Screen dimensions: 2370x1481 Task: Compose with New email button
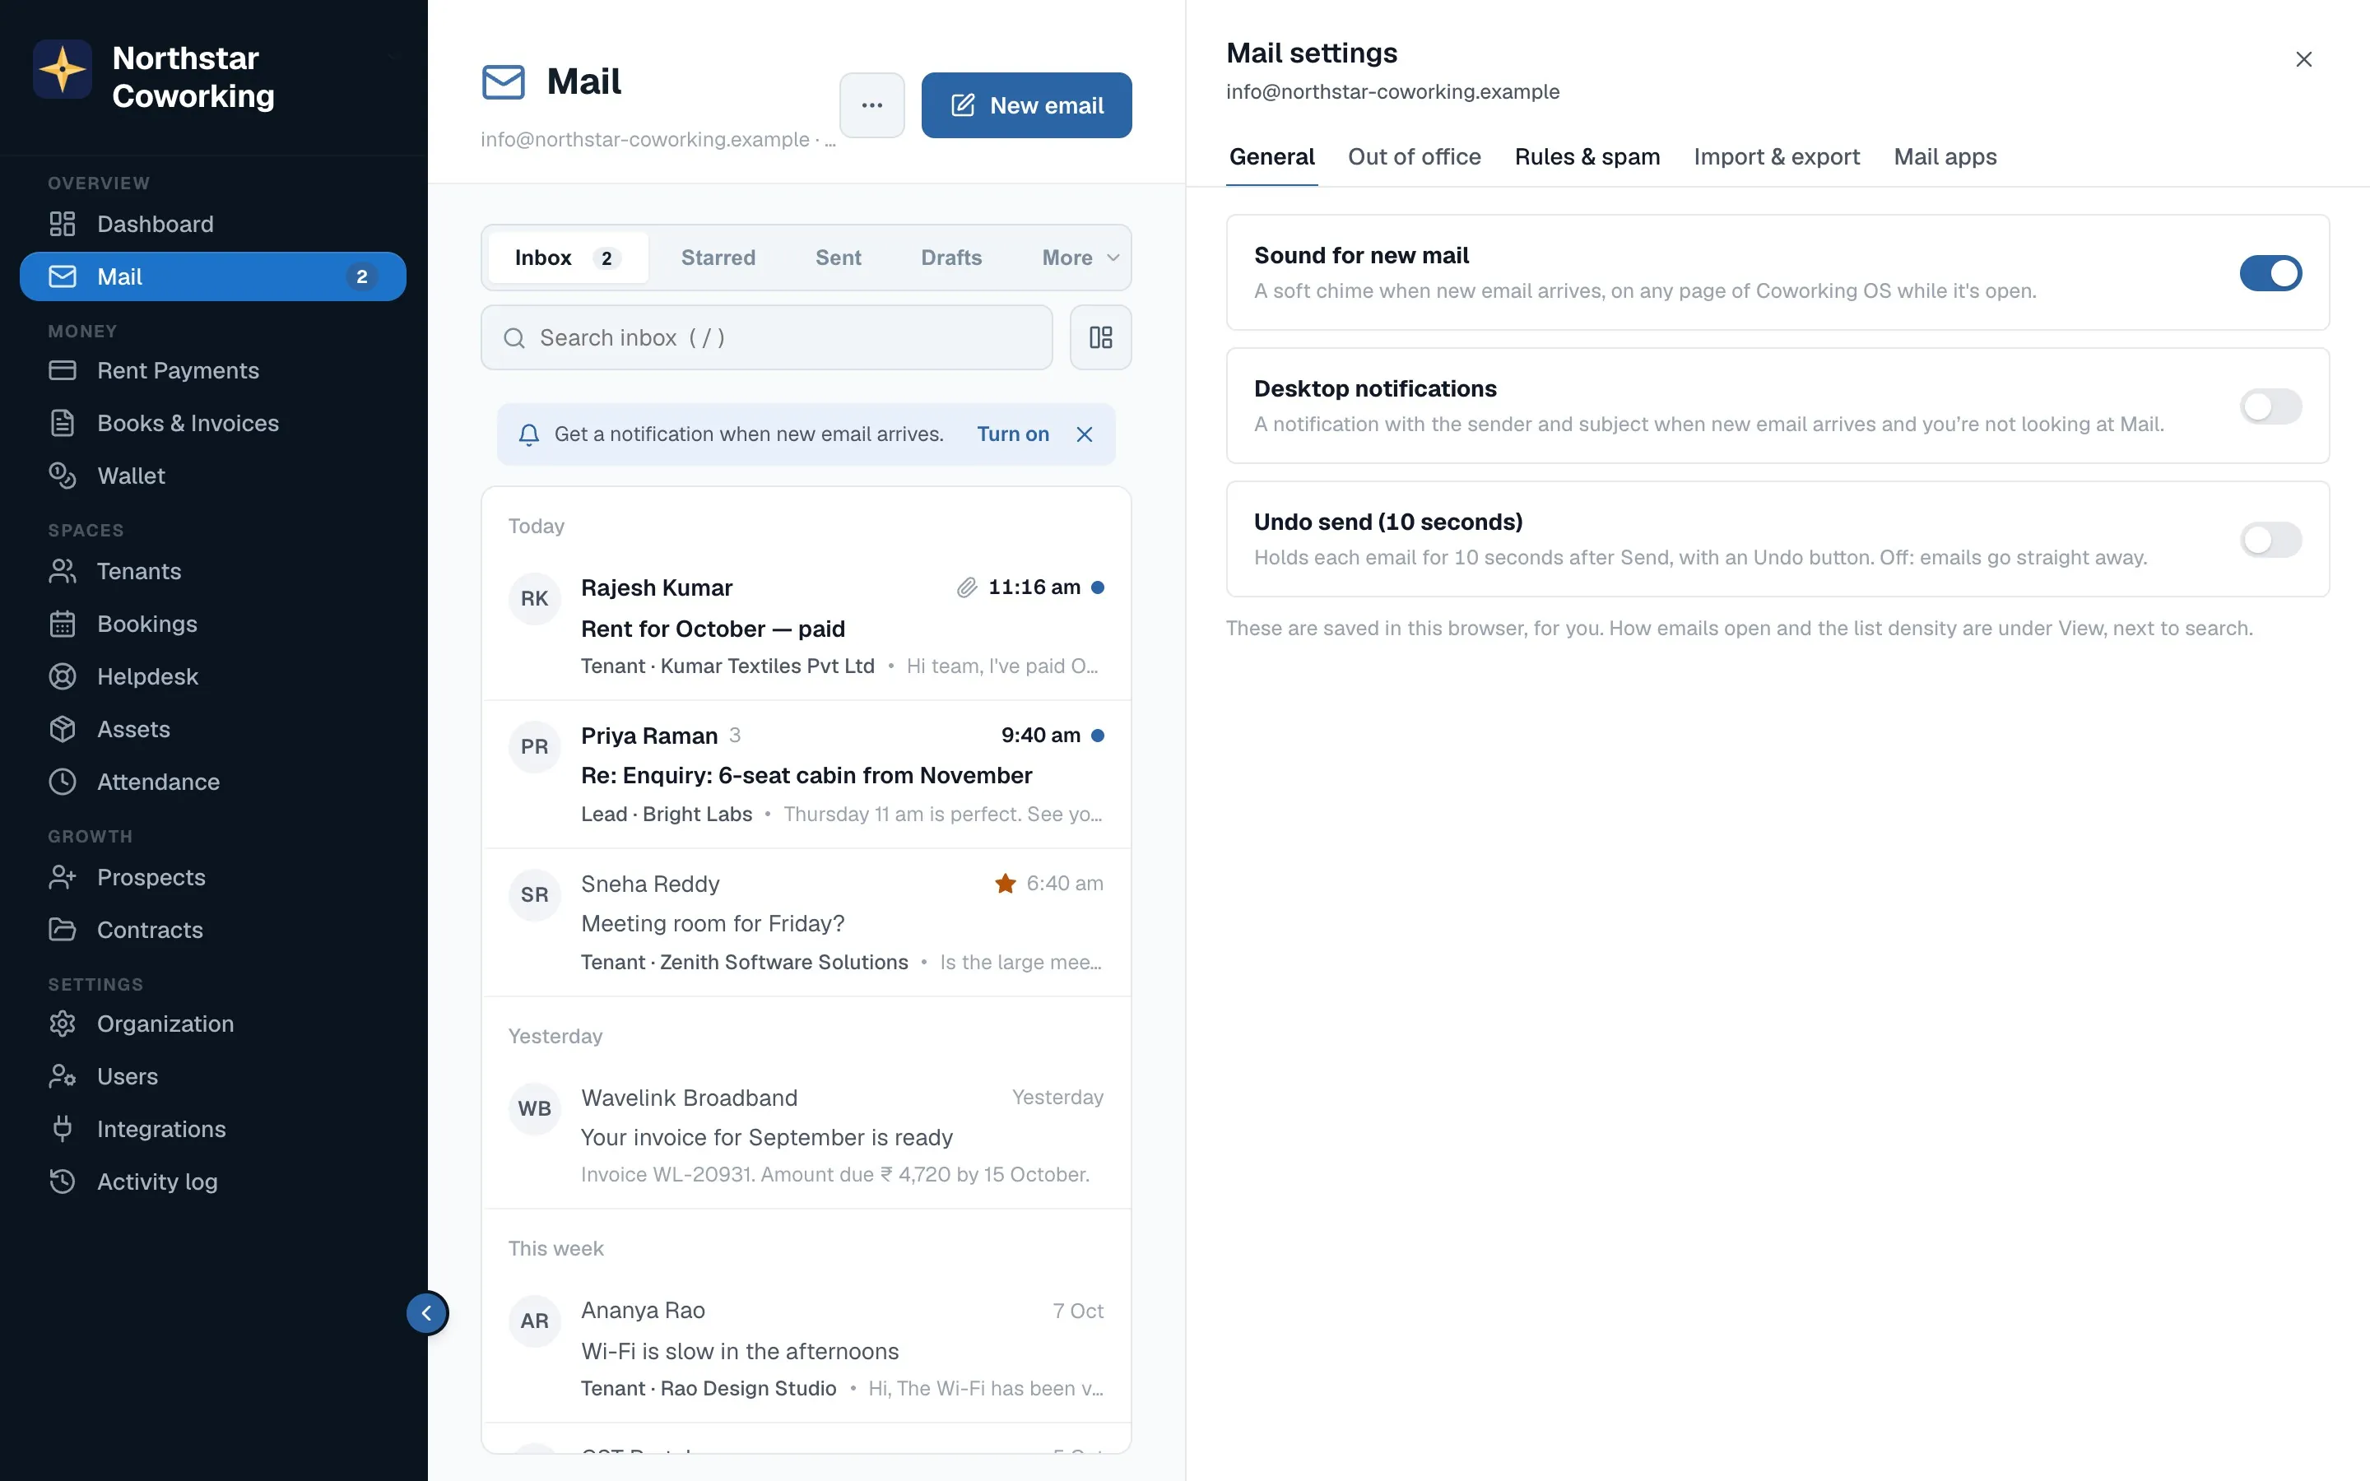pyautogui.click(x=1026, y=104)
